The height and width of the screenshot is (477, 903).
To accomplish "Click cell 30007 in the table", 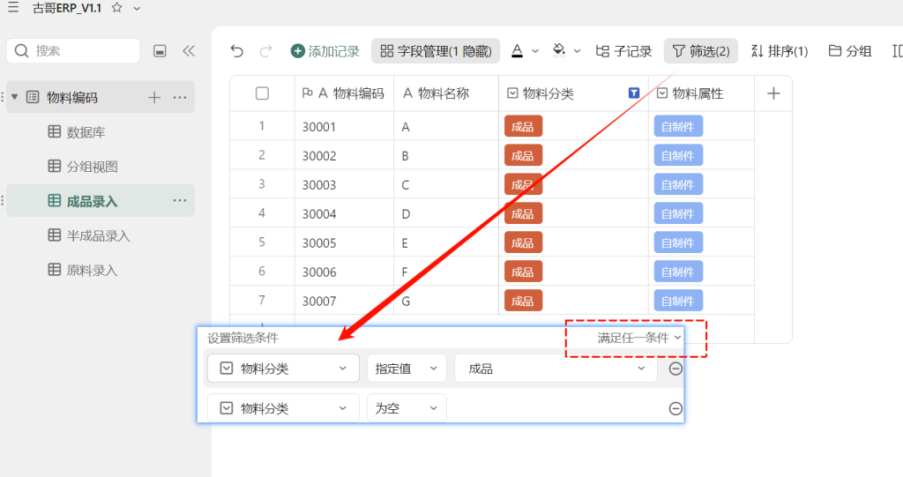I will [345, 301].
